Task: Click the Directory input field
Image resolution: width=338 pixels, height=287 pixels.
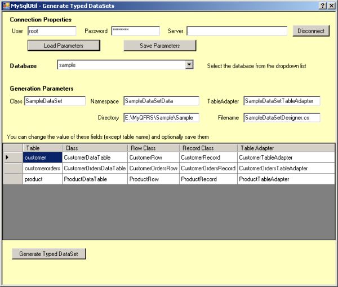Action: pyautogui.click(x=162, y=118)
